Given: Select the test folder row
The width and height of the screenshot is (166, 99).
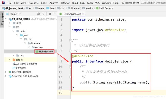Looking at the screenshot, I should coord(31,55).
